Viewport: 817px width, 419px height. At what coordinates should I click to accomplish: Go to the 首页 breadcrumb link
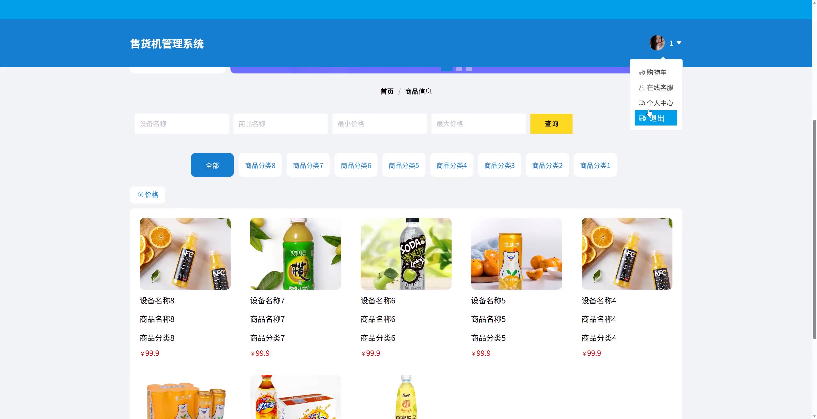point(387,92)
